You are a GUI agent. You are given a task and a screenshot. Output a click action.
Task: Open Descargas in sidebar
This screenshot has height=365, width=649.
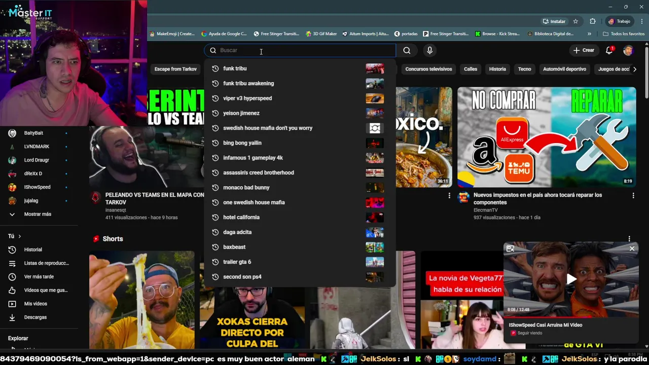tap(38, 317)
